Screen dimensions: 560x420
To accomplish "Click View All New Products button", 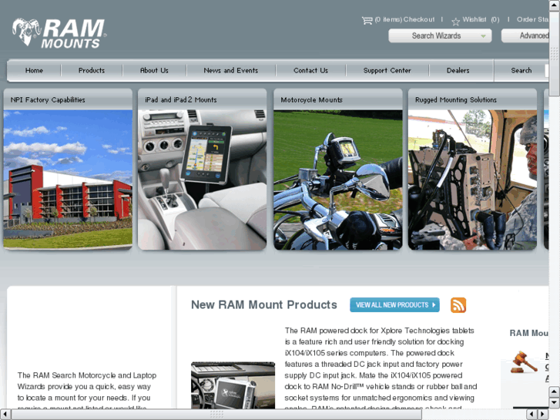I will (x=394, y=305).
